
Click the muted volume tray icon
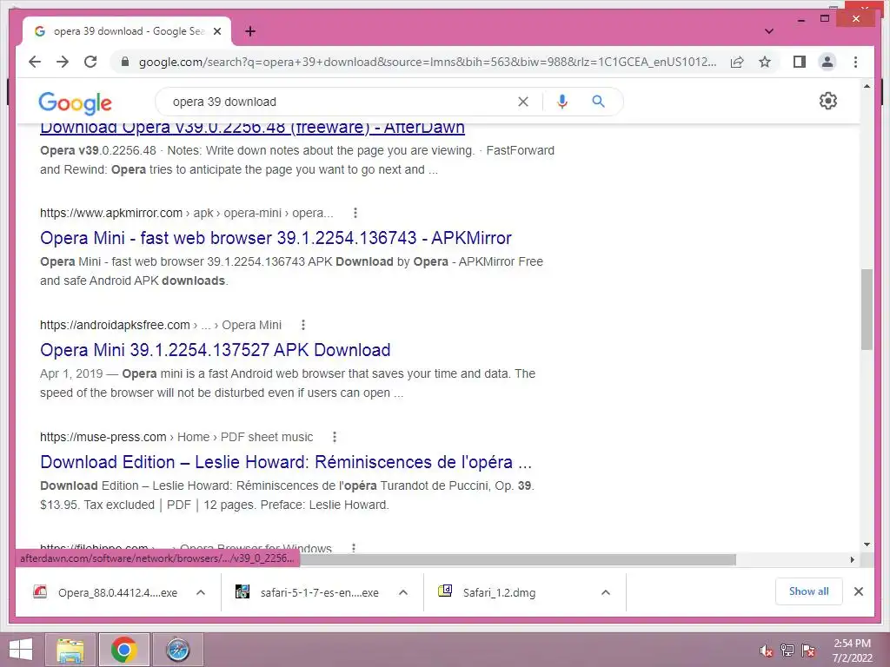coord(767,650)
